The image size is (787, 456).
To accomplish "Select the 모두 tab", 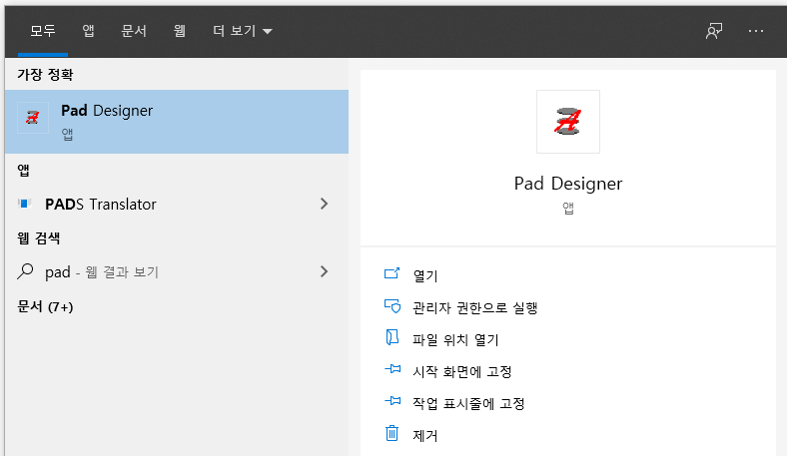I will click(43, 31).
